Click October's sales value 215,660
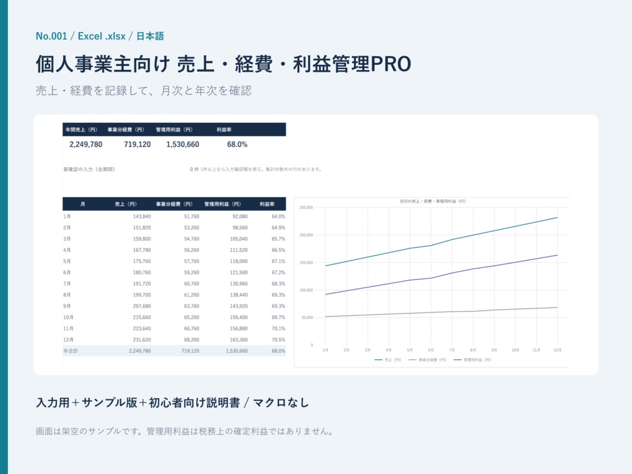The width and height of the screenshot is (632, 474). pyautogui.click(x=142, y=318)
